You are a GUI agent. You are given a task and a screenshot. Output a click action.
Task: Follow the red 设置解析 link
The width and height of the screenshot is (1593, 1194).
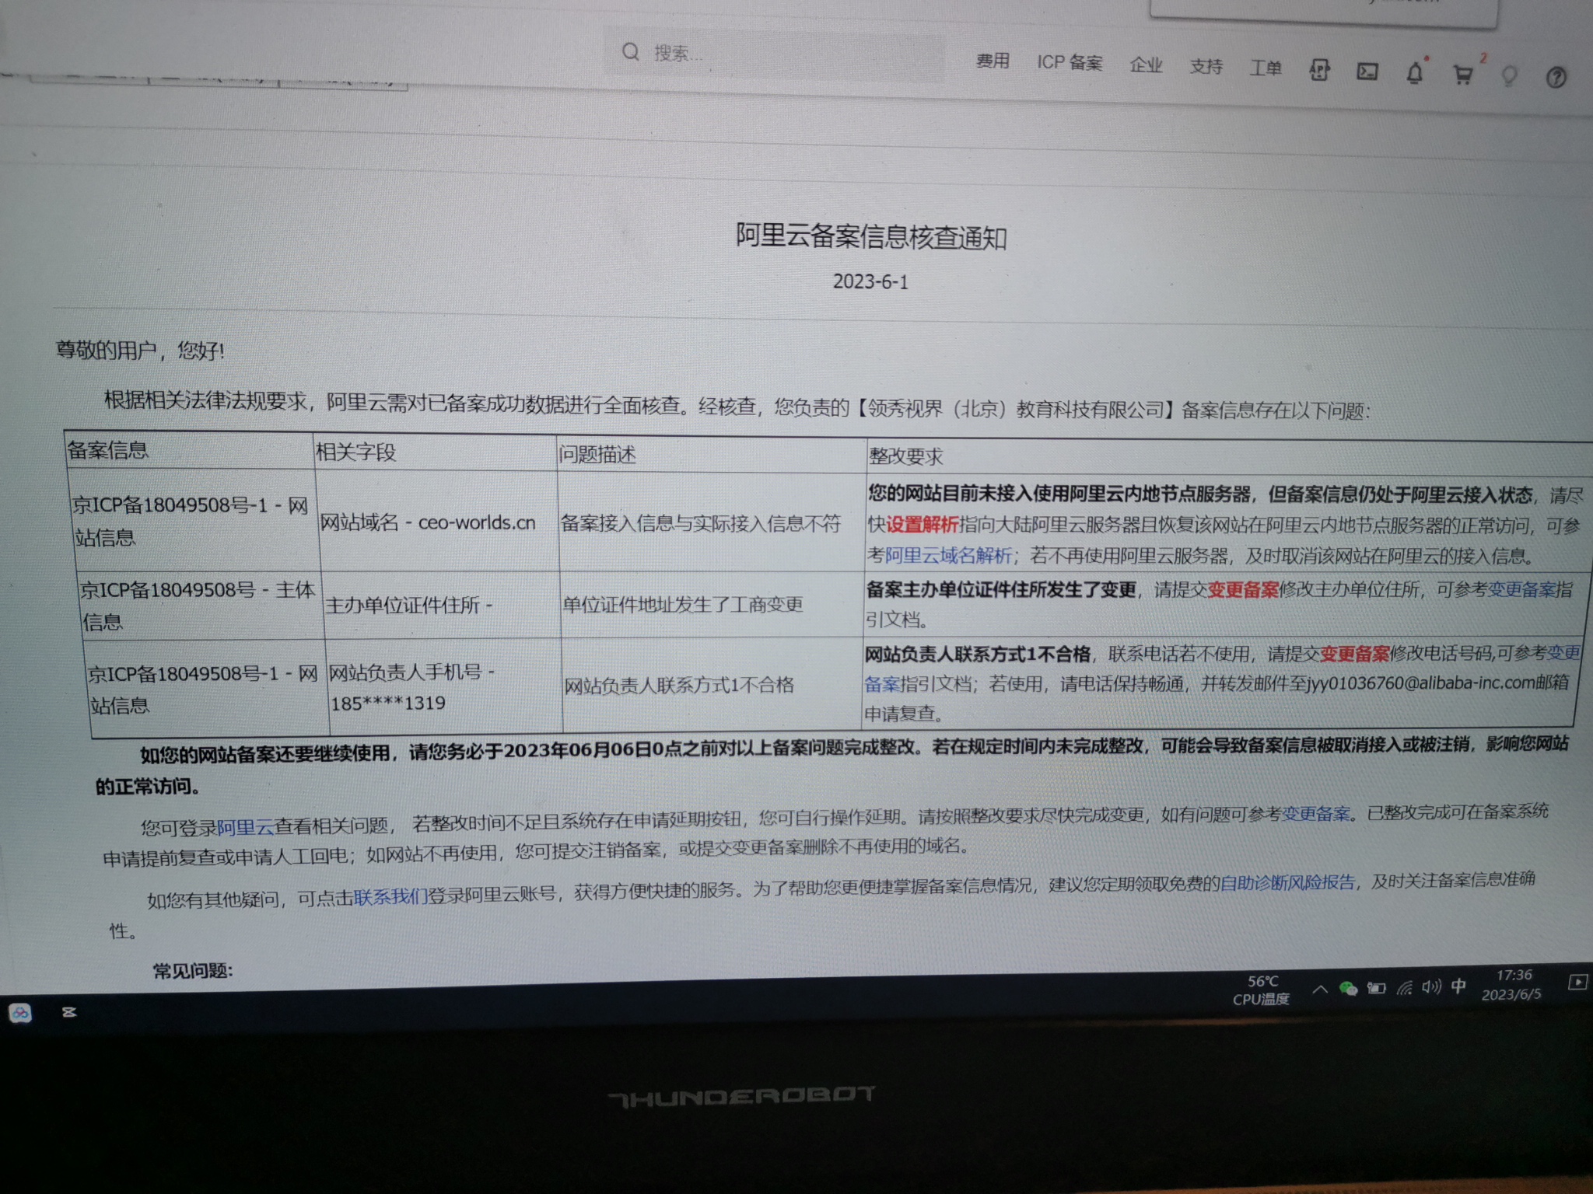click(923, 525)
